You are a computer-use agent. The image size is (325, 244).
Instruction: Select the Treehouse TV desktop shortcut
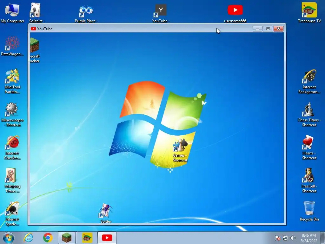(x=309, y=12)
